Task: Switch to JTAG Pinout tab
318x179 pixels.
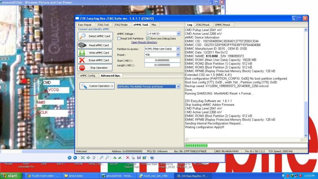Action: [202, 25]
